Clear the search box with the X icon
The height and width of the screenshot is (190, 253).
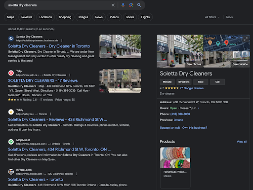113,5
